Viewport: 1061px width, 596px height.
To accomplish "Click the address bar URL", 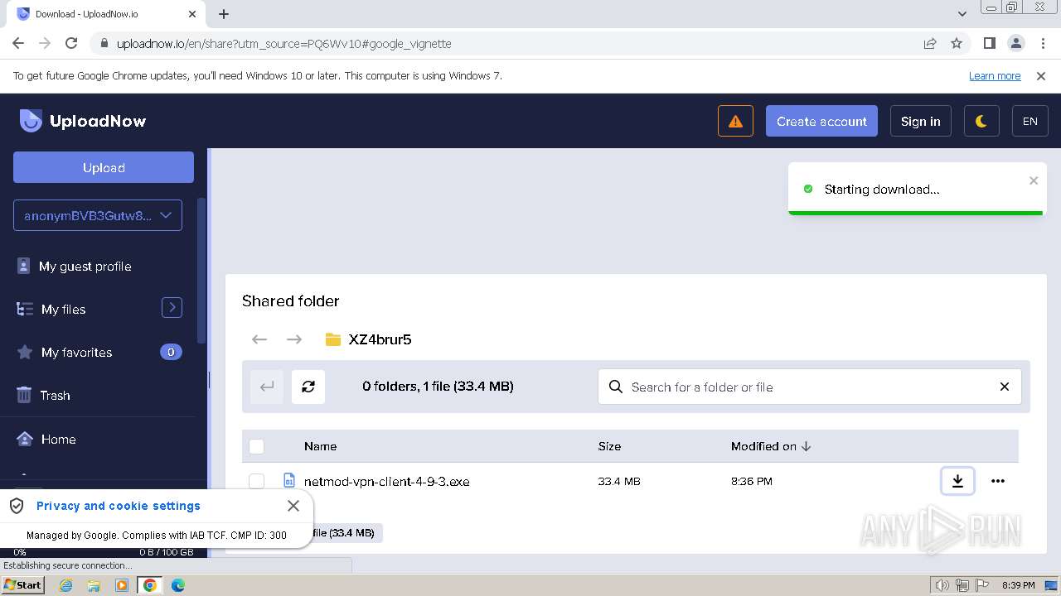I will 283,44.
